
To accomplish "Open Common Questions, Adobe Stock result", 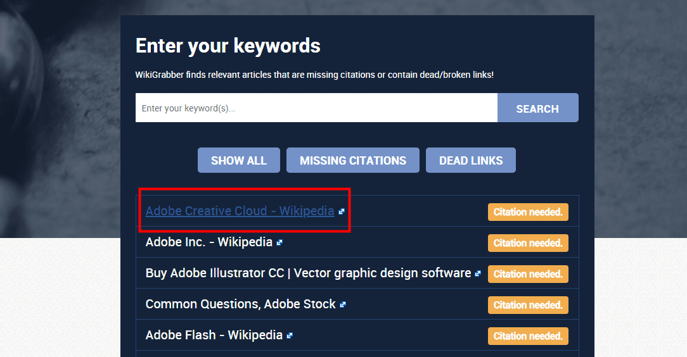I will click(241, 304).
